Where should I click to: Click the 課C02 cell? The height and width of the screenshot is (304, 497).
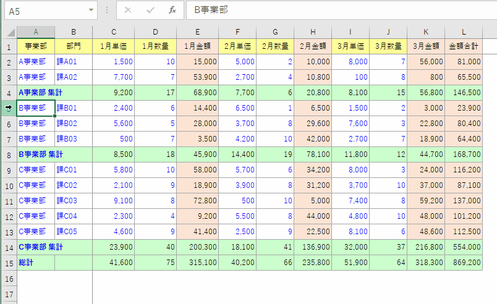coord(74,185)
